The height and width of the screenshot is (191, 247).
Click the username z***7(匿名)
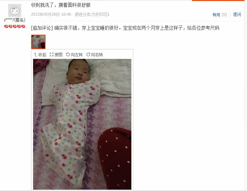point(15,20)
